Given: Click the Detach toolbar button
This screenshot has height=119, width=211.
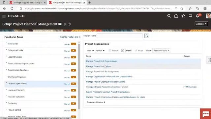Looking at the screenshot, I should click(126, 51).
